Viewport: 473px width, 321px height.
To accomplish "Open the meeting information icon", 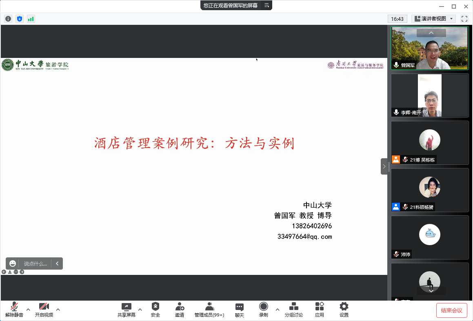I will [8, 19].
